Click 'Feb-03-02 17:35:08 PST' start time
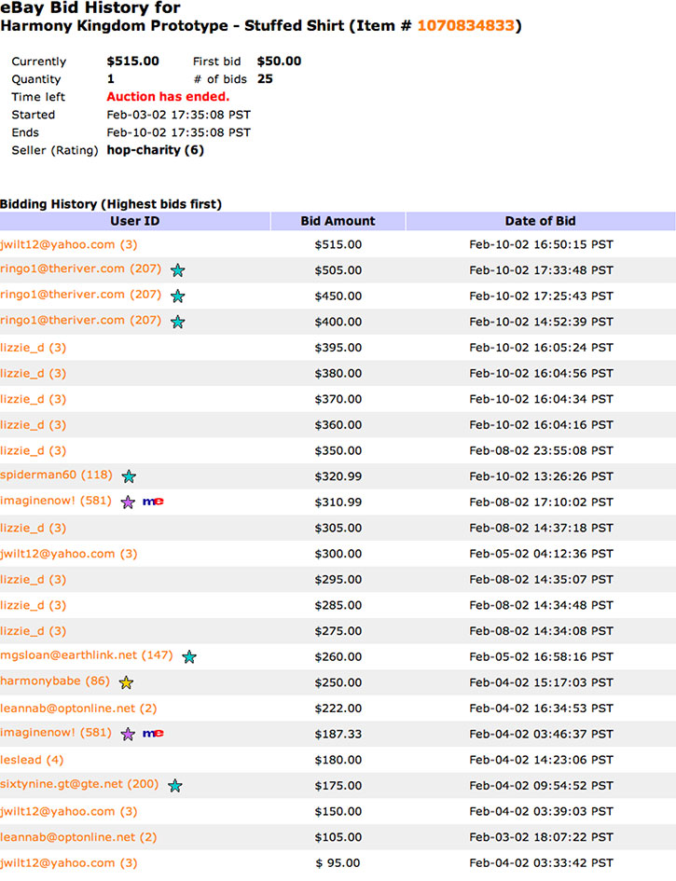676x881 pixels. (179, 116)
